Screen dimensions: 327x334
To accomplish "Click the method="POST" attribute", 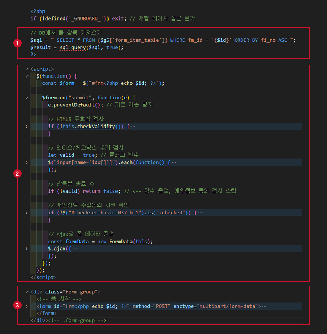I will pos(151,306).
